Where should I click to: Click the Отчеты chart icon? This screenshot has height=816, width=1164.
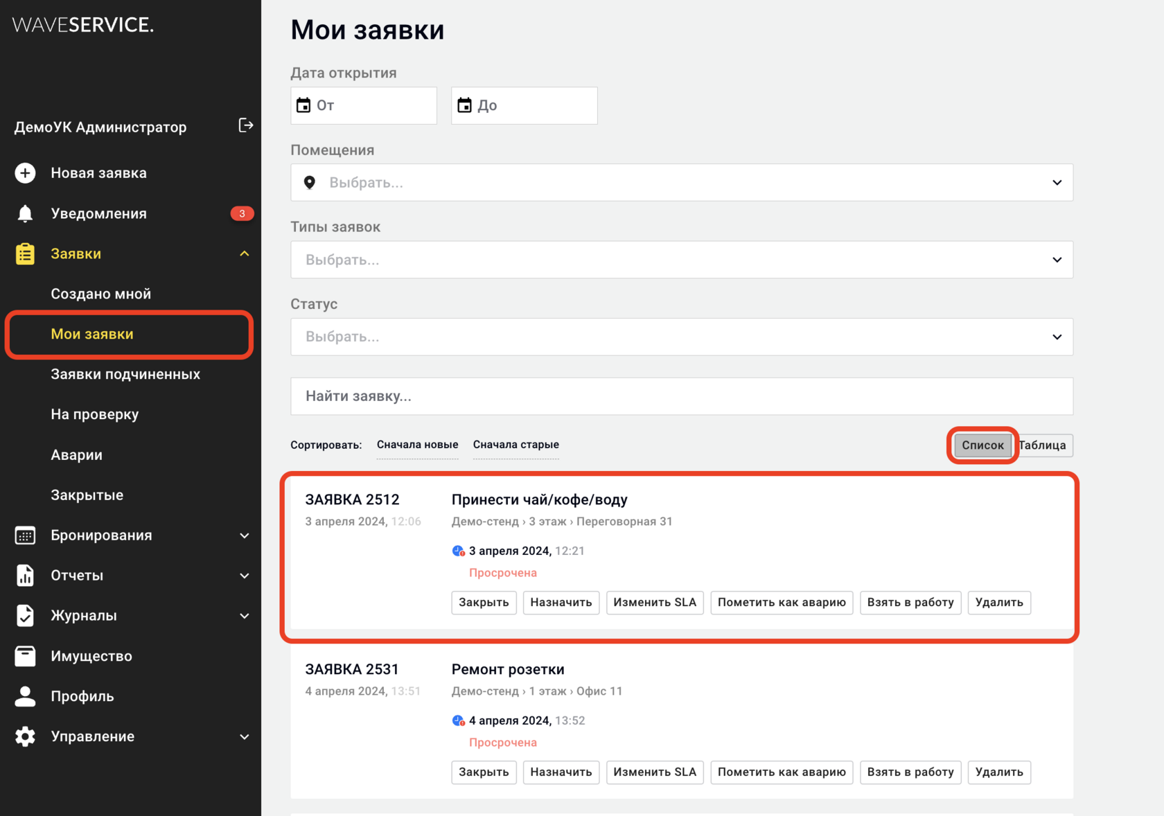[25, 576]
